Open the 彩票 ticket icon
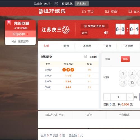Viewport: 140px width, 140px height. [x=107, y=11]
